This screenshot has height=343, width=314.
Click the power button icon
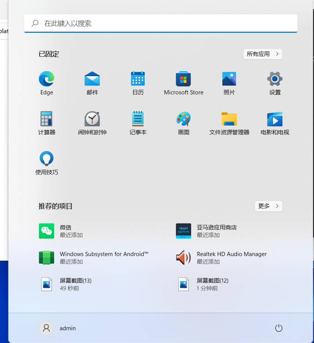[278, 328]
